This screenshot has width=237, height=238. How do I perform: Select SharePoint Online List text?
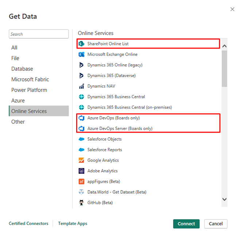108,44
